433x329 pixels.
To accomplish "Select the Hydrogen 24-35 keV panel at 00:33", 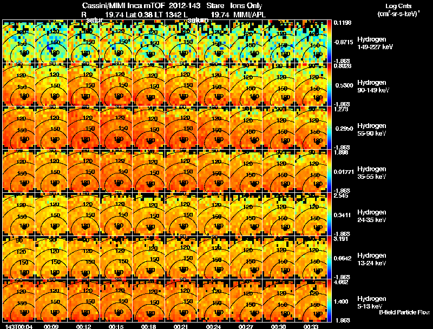I will pos(311,214).
